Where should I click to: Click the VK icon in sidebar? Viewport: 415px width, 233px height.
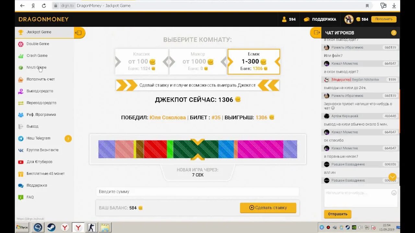(x=21, y=150)
